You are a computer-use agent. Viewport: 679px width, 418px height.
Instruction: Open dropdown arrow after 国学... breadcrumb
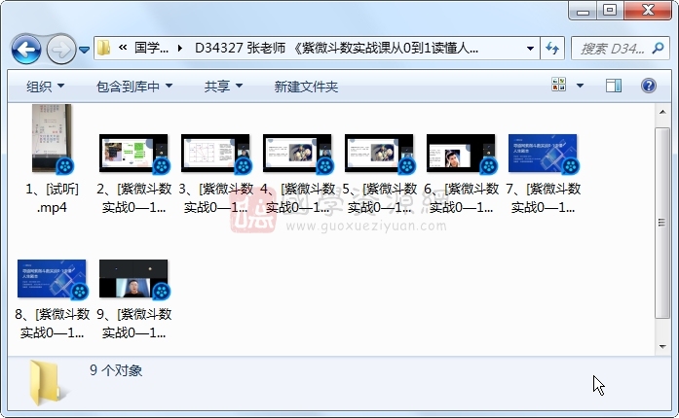coord(180,48)
